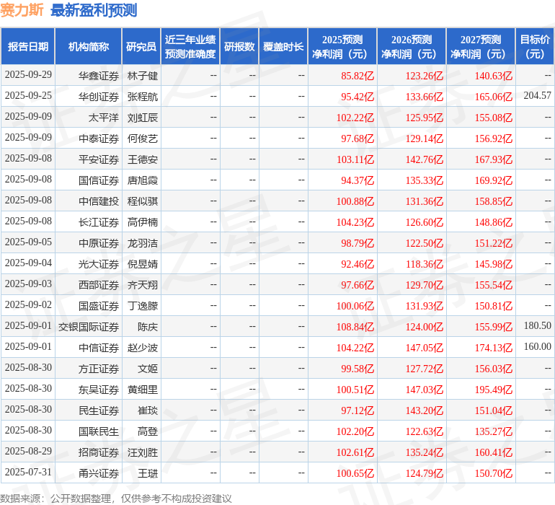
Task: Click the 研究员 column header
Action: (141, 47)
